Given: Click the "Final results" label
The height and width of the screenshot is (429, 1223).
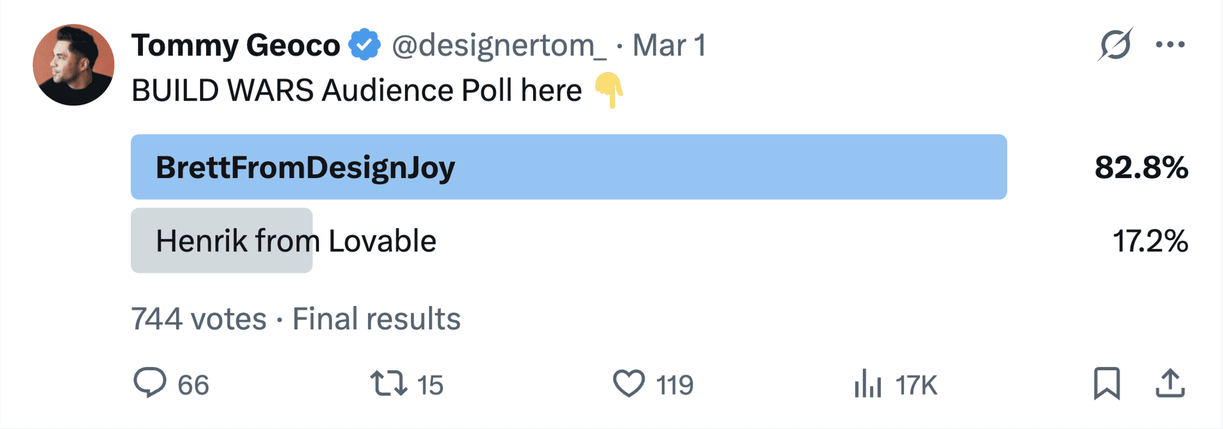Looking at the screenshot, I should pyautogui.click(x=377, y=318).
